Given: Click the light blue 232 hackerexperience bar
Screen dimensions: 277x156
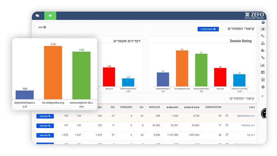Looking at the screenshot, I should coord(128,82).
